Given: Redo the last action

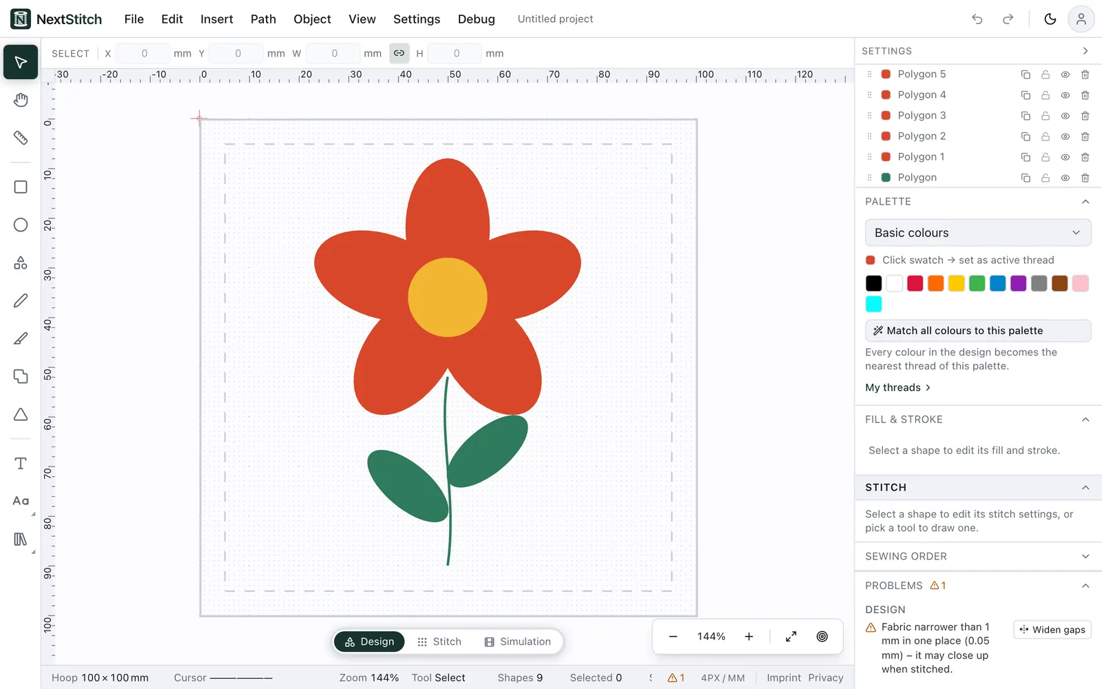Looking at the screenshot, I should click(x=1008, y=19).
